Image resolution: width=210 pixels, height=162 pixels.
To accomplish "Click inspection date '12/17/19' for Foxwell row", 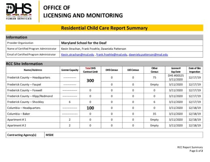I will click(x=195, y=90).
